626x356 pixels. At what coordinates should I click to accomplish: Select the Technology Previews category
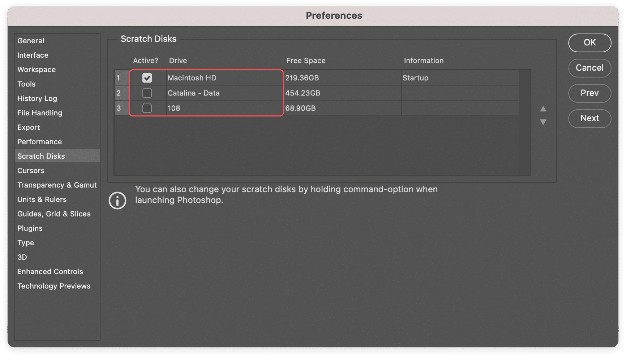[x=54, y=286]
